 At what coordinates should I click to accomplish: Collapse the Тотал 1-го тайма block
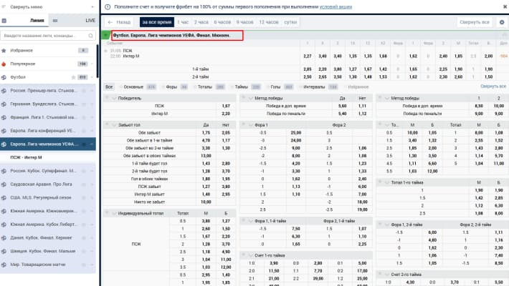386,182
